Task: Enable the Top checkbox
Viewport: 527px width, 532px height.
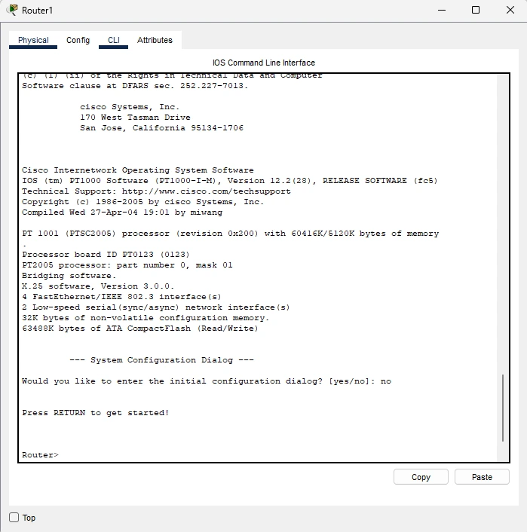Action: coord(14,518)
